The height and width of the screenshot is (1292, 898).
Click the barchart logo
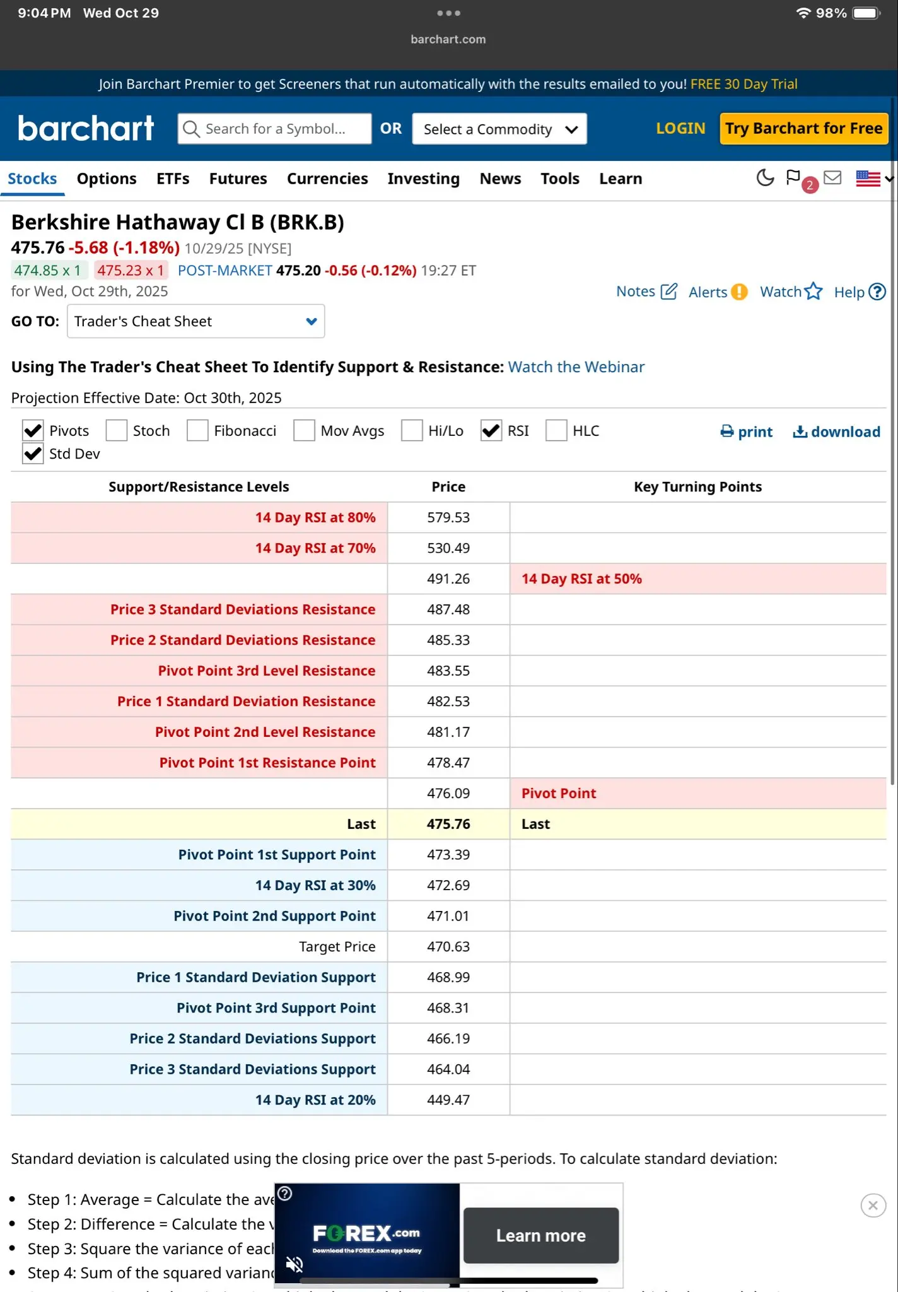(86, 128)
